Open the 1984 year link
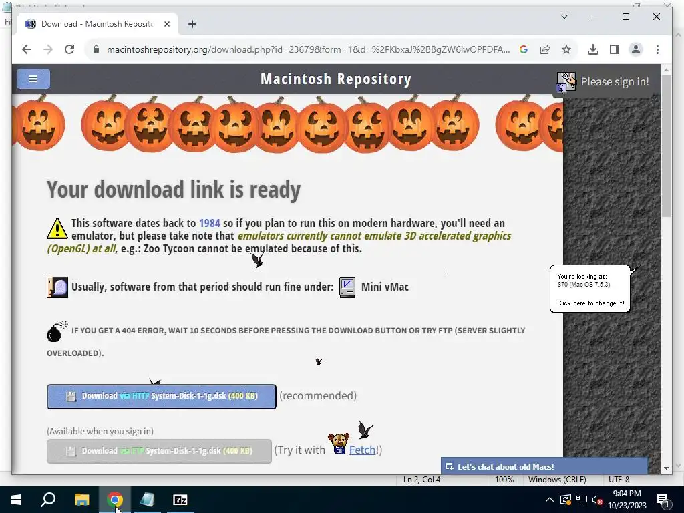This screenshot has width=684, height=513. (209, 223)
